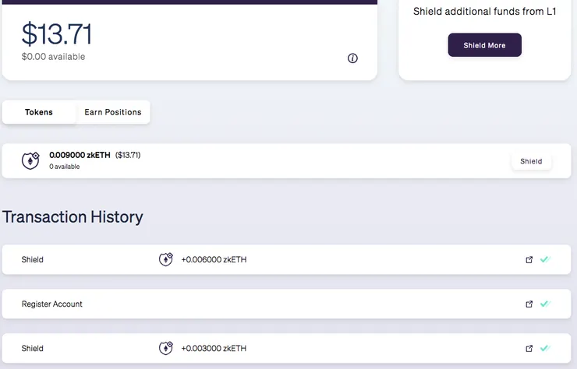
Task: Click the checkmark on the +0.003000 Shield transaction
Action: click(544, 348)
